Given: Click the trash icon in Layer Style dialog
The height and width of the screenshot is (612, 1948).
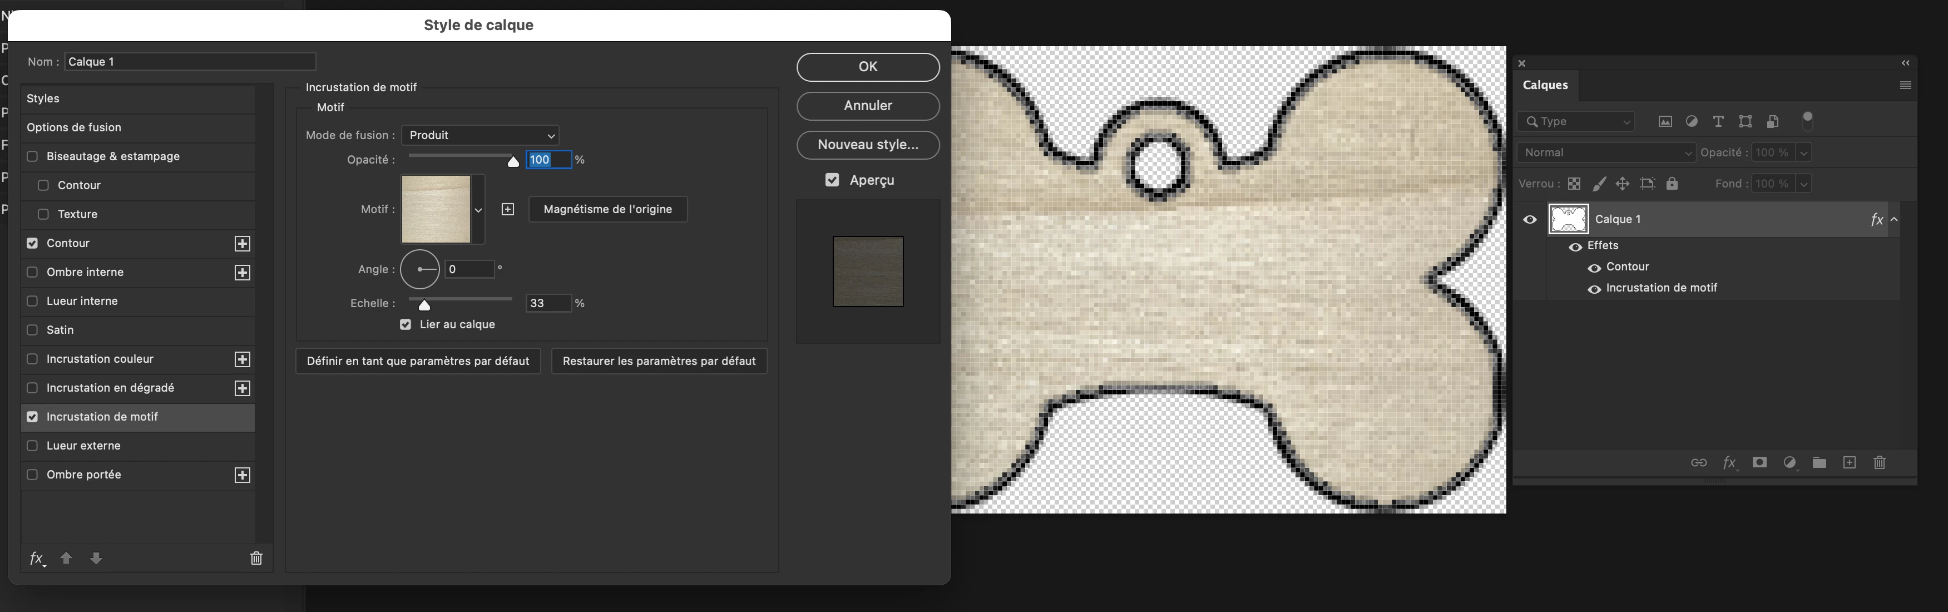Looking at the screenshot, I should click(256, 558).
